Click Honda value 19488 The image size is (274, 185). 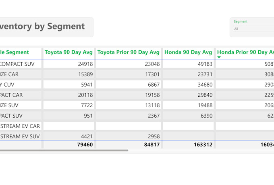(205, 105)
